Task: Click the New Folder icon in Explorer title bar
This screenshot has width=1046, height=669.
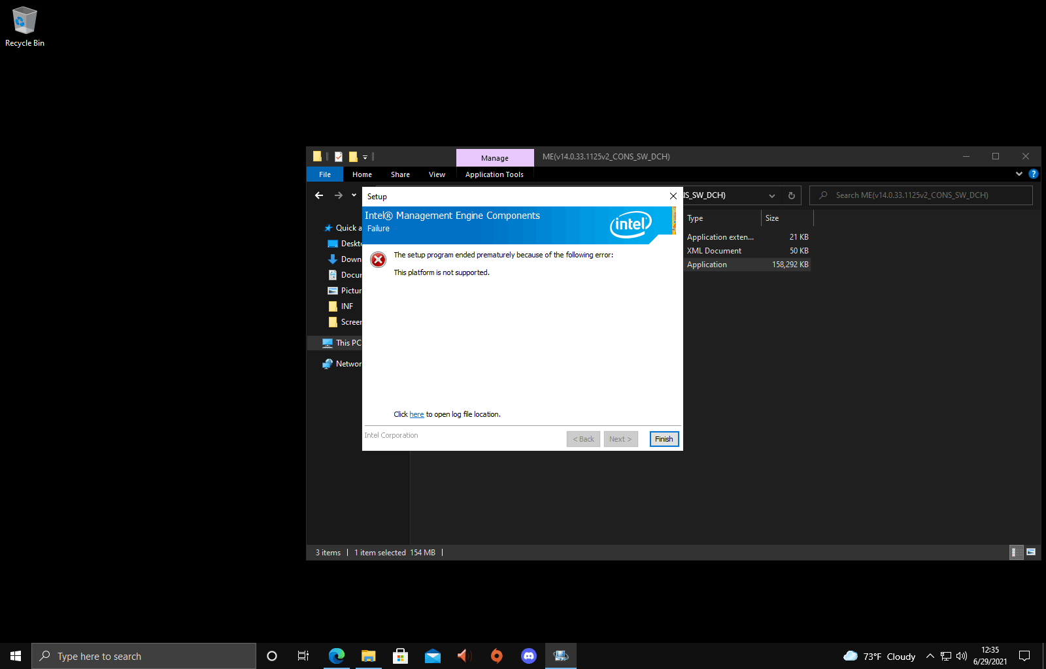Action: (x=353, y=157)
